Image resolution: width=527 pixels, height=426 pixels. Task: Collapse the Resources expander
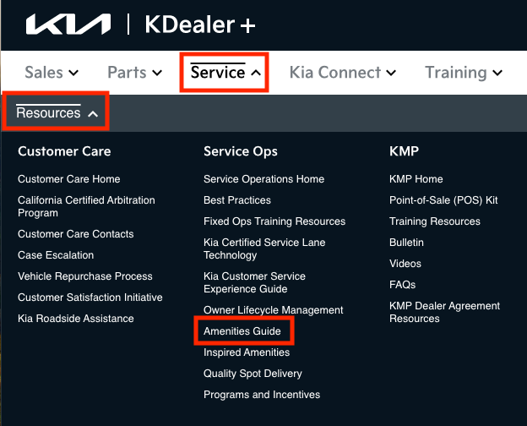point(57,113)
